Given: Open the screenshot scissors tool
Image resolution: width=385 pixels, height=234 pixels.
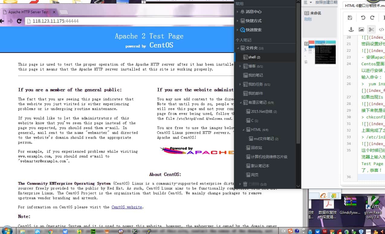Looking at the screenshot, I should [371, 29].
